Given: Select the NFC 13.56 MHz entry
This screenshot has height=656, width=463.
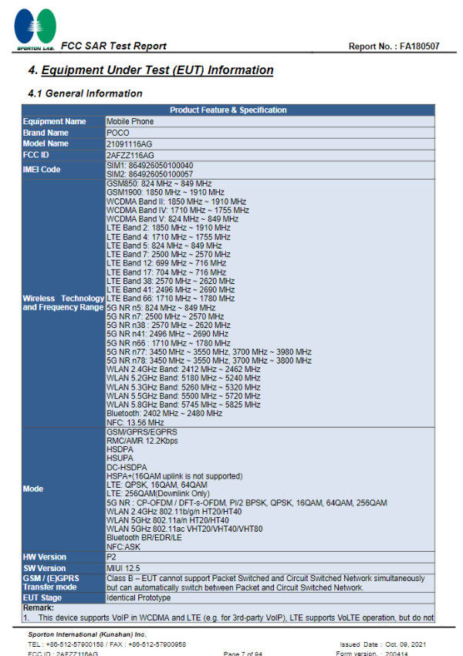Looking at the screenshot, I should [135, 423].
